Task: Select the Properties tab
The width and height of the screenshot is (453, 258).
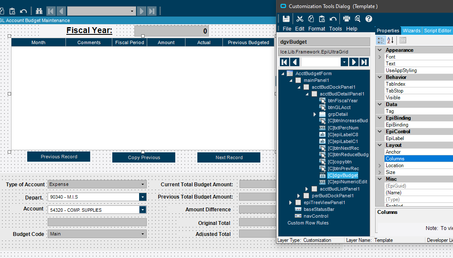Action: [387, 31]
